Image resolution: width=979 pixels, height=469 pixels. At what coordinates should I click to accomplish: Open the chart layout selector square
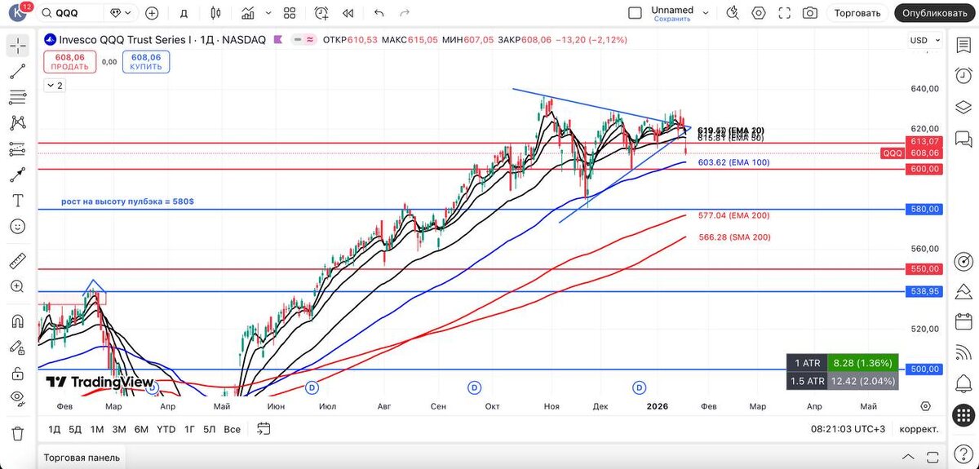(636, 13)
